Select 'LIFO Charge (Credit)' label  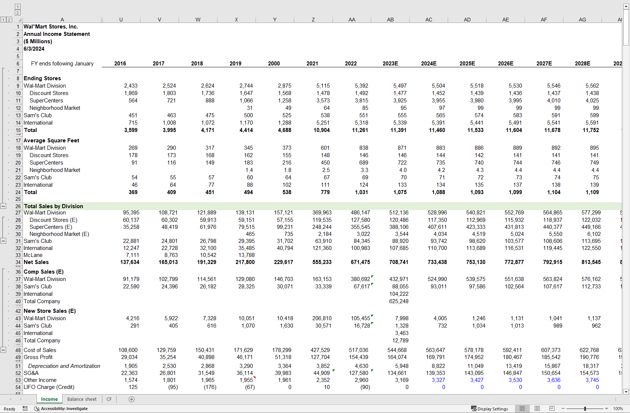(49, 387)
